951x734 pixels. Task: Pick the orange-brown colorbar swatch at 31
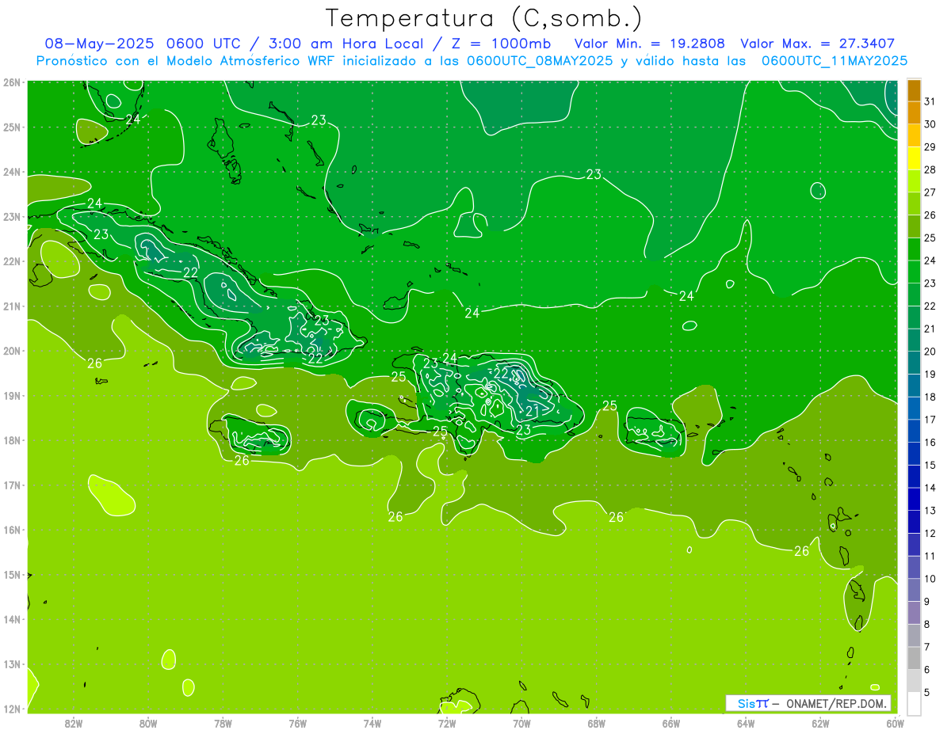pos(914,91)
